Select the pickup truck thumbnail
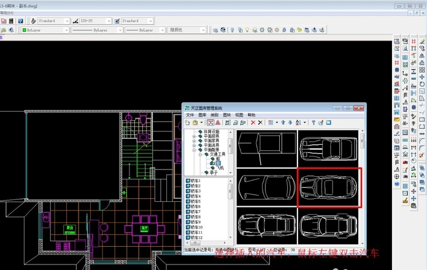 267,148
